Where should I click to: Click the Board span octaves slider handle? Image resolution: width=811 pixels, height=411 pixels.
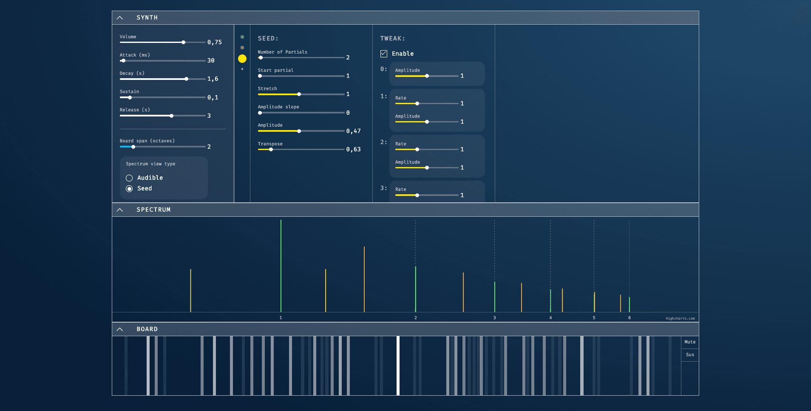[133, 147]
